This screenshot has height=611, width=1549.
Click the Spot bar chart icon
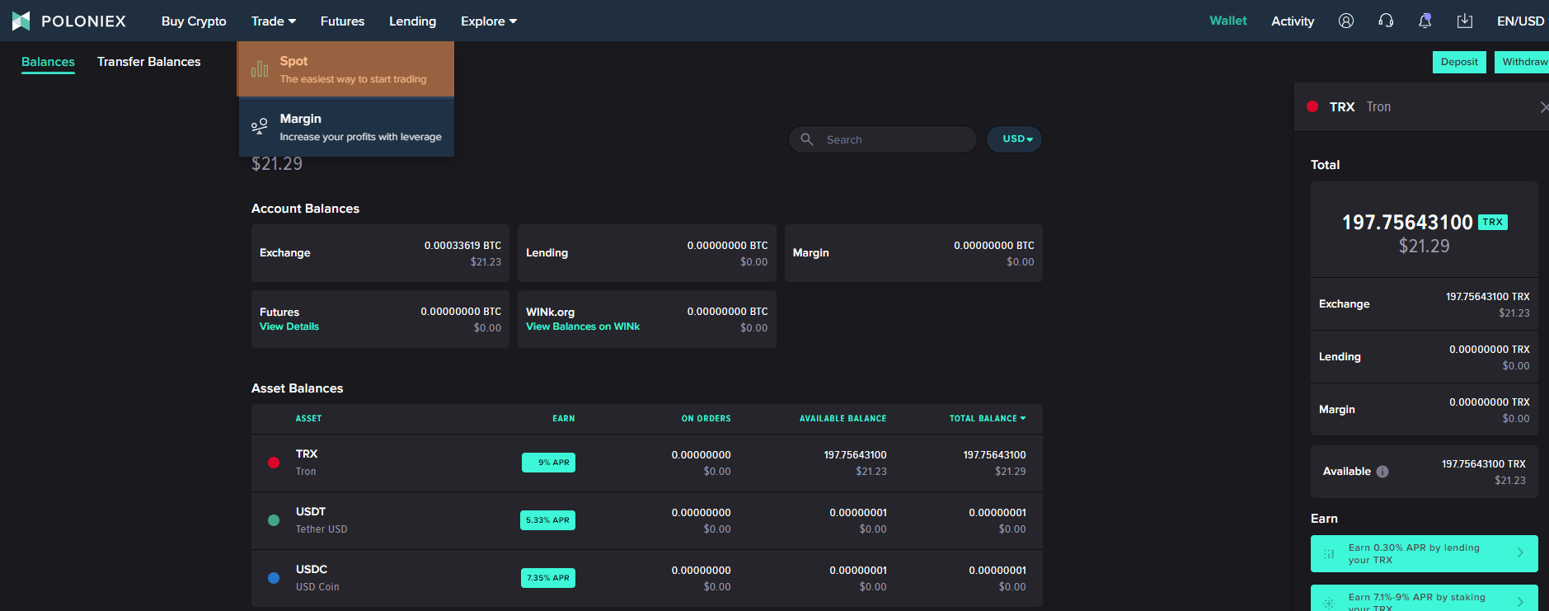260,69
